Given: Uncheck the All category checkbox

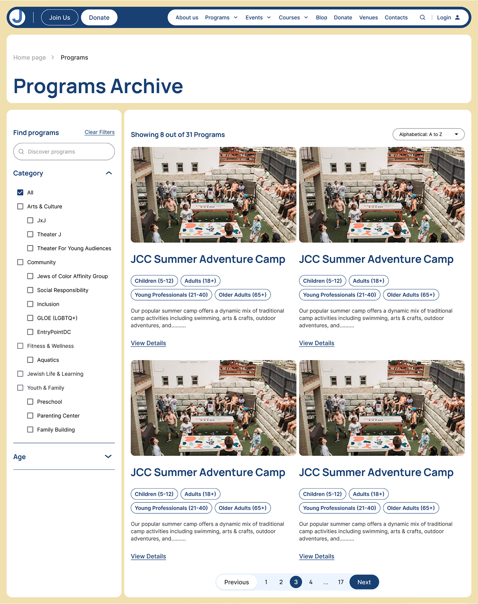Looking at the screenshot, I should point(20,193).
